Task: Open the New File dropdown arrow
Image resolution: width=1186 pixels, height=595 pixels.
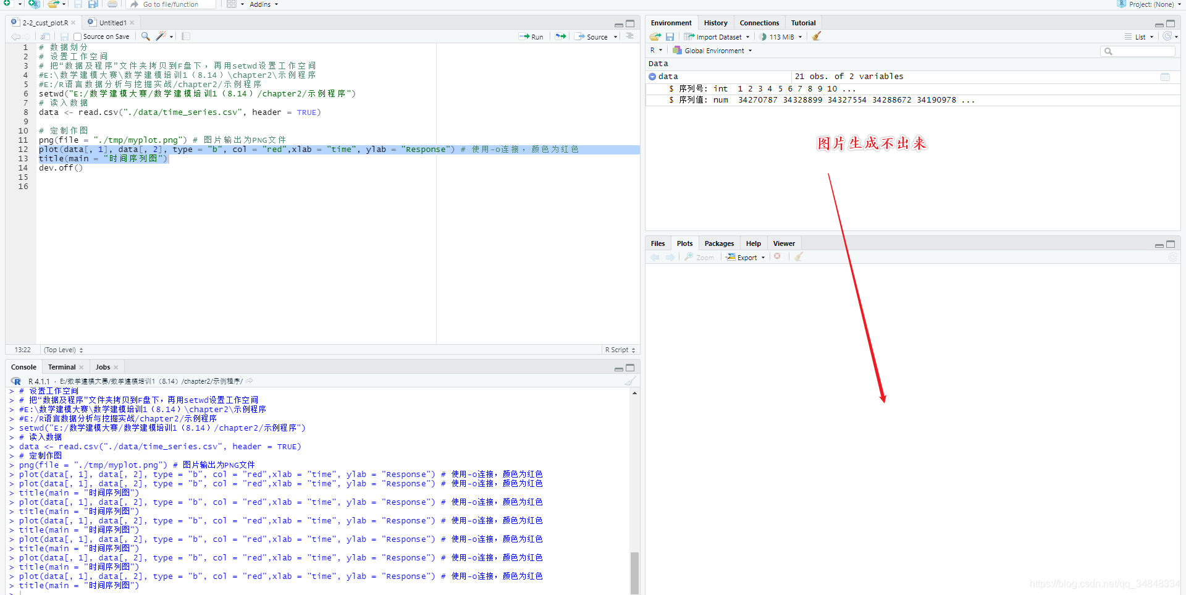Action: pyautogui.click(x=20, y=4)
